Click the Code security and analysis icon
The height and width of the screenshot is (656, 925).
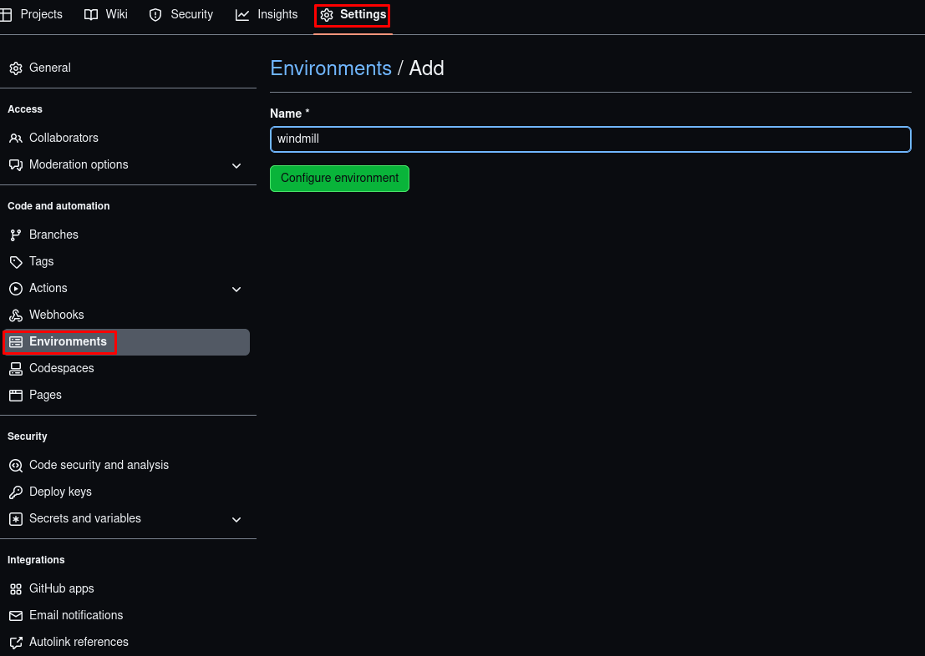pos(16,466)
